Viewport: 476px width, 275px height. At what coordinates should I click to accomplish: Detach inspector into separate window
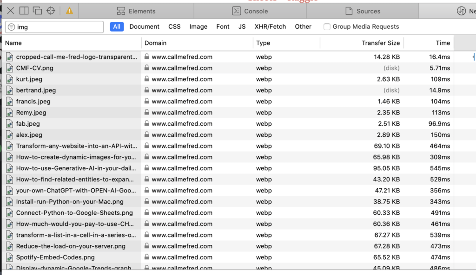37,11
